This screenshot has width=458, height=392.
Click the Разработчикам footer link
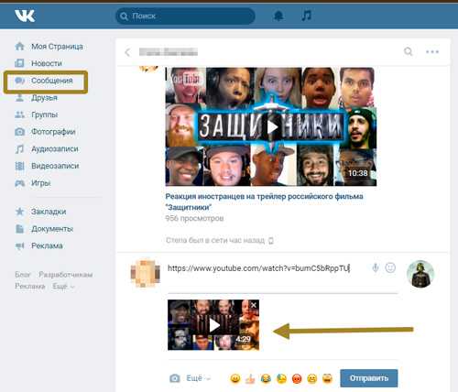pos(66,275)
